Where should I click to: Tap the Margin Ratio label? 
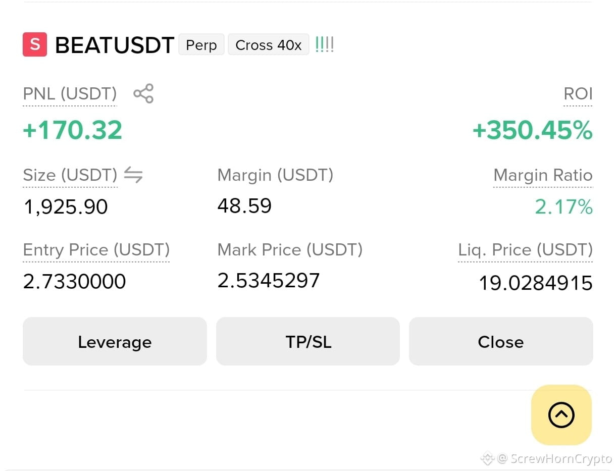click(x=543, y=175)
